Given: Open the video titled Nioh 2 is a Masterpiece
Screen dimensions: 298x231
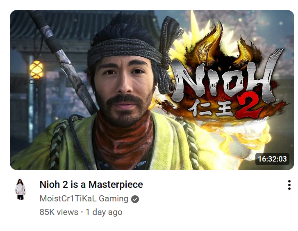Looking at the screenshot, I should [x=91, y=185].
